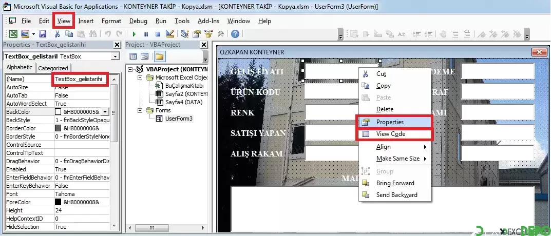551x236 pixels.
Task: Select BuÇalışmaKitabı in the project tree
Action: tap(184, 86)
